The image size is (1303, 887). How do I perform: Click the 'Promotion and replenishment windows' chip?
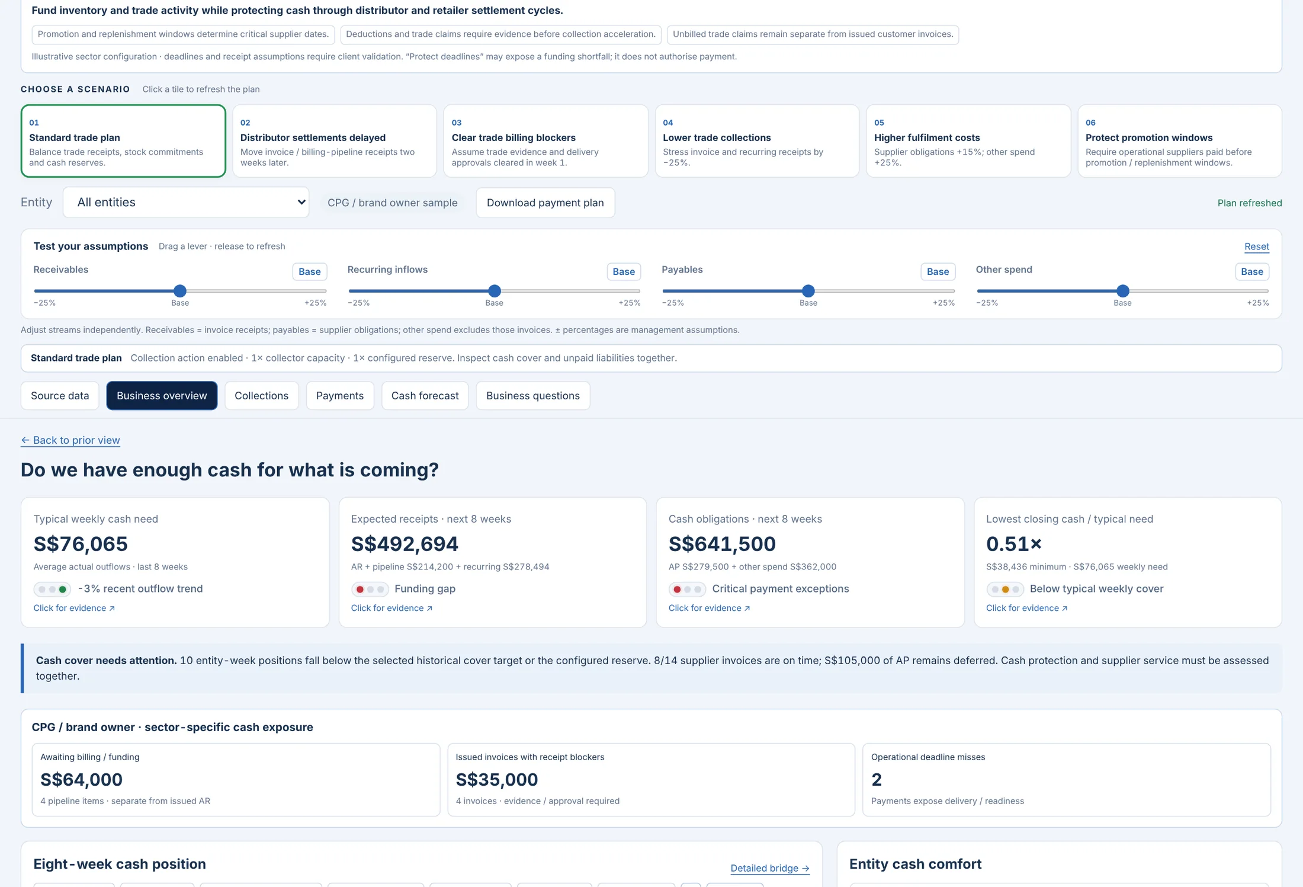tap(183, 34)
